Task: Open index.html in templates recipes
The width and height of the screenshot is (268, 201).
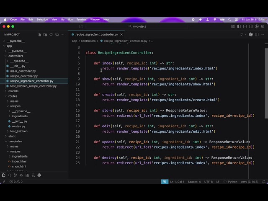Action: pyautogui.click(x=19, y=161)
